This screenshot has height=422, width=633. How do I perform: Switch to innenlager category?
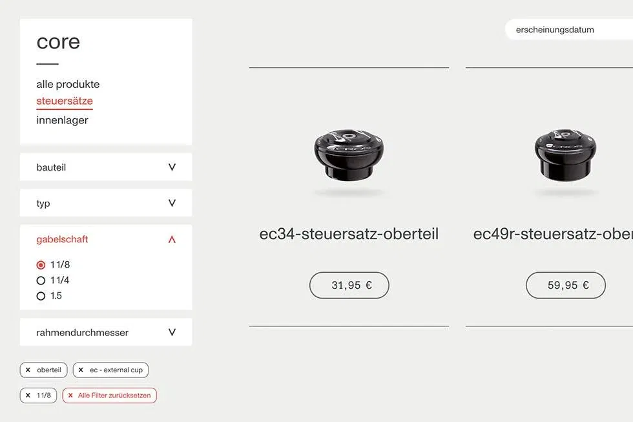pyautogui.click(x=62, y=120)
